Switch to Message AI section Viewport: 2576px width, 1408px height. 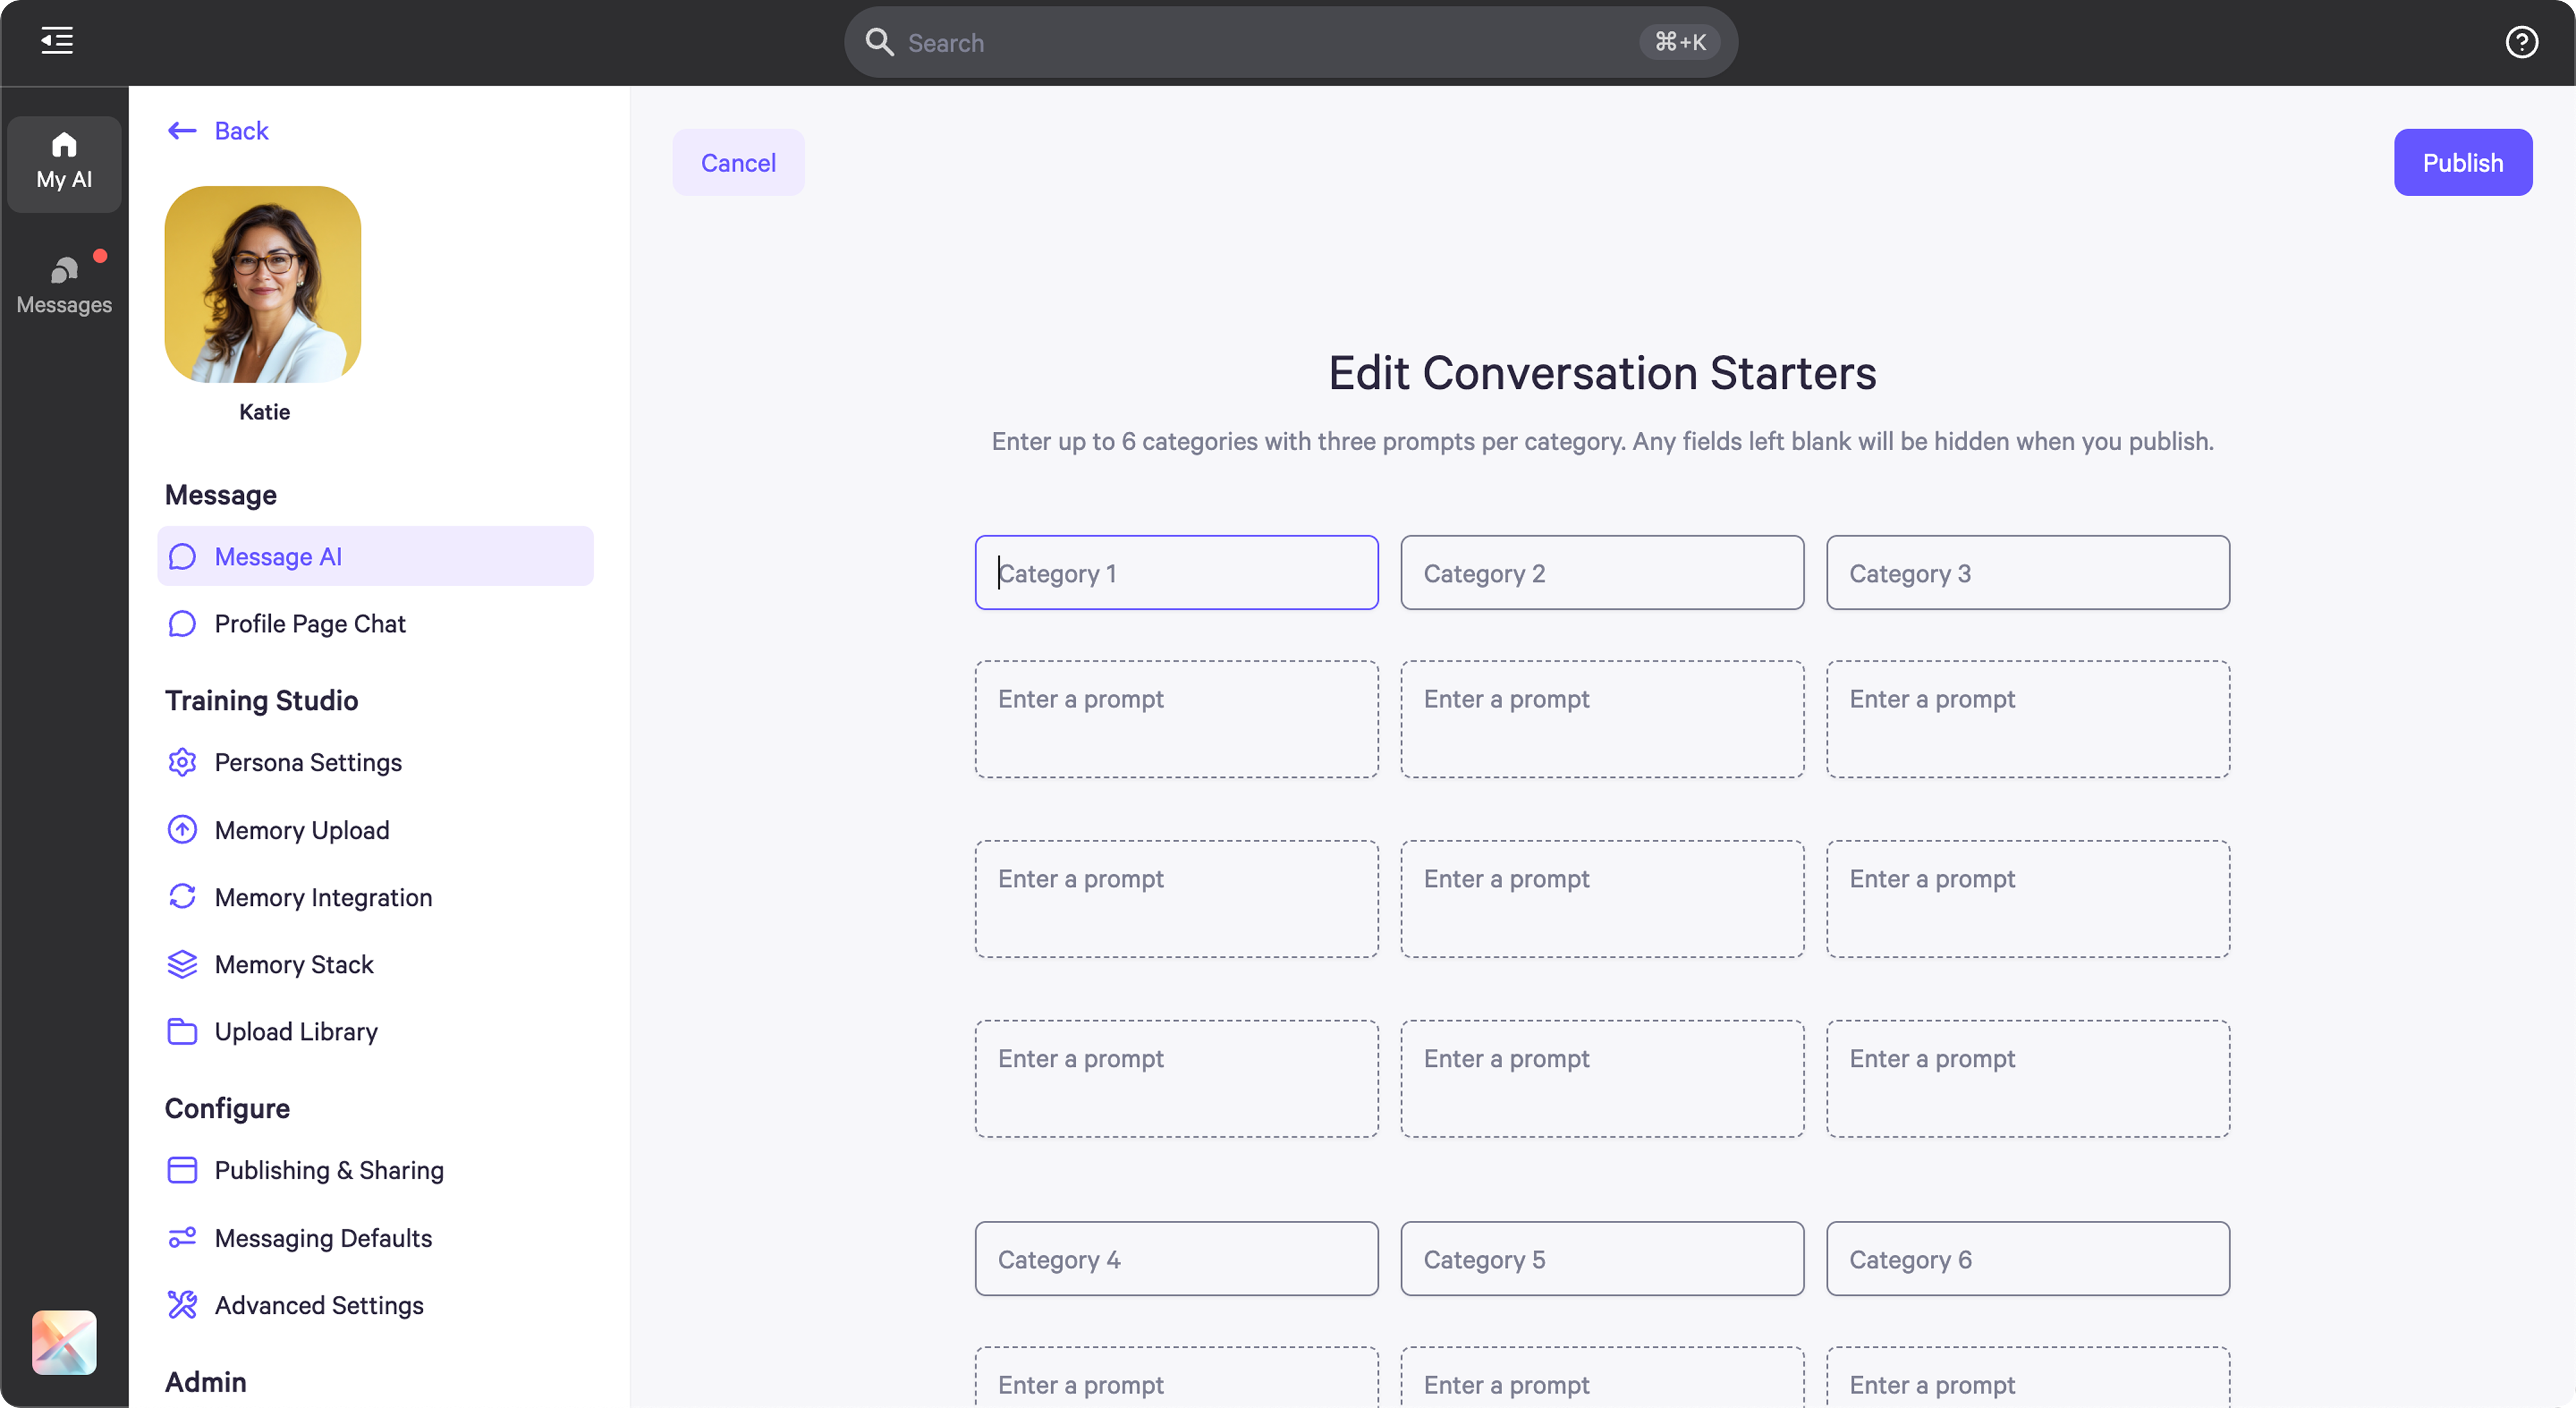[x=278, y=557]
